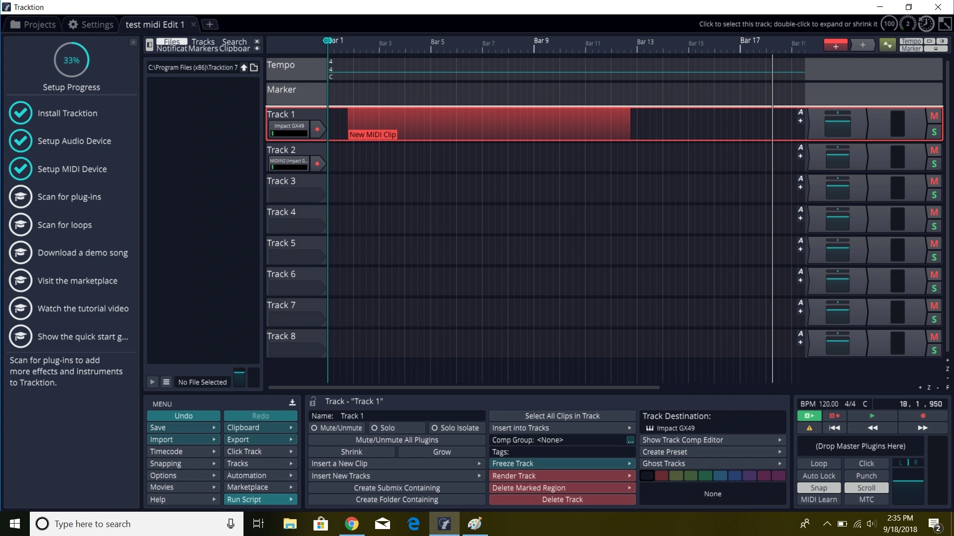The image size is (954, 536).
Task: Expand the Freeze Track submenu
Action: (x=562, y=464)
